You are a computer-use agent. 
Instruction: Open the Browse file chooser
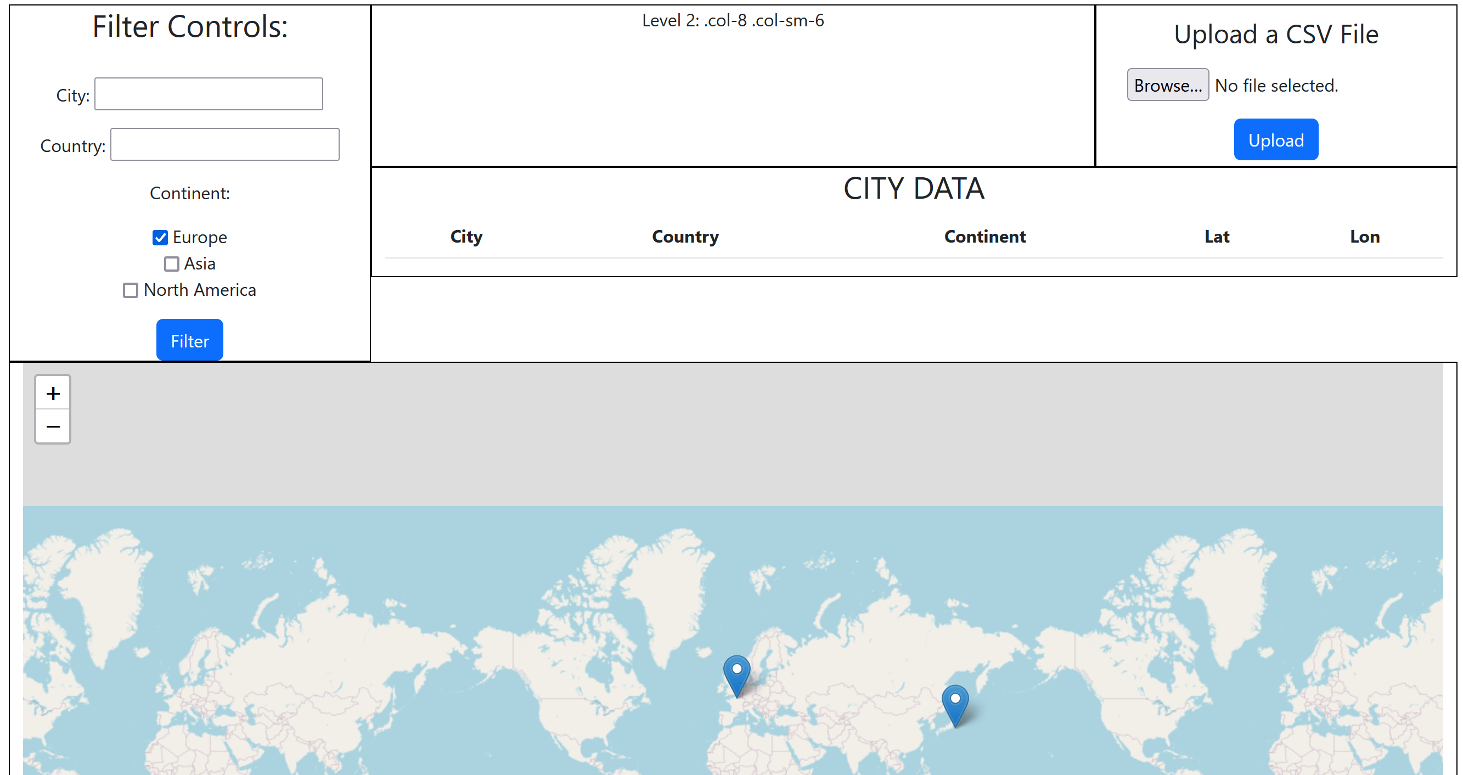(1168, 85)
